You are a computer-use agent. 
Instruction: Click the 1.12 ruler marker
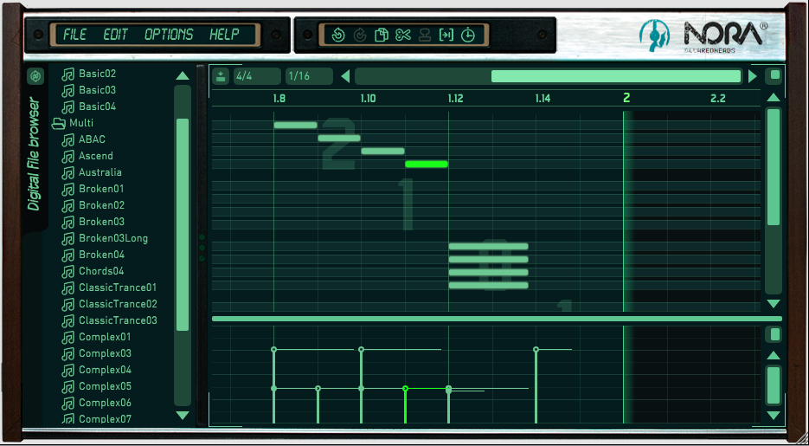[455, 99]
